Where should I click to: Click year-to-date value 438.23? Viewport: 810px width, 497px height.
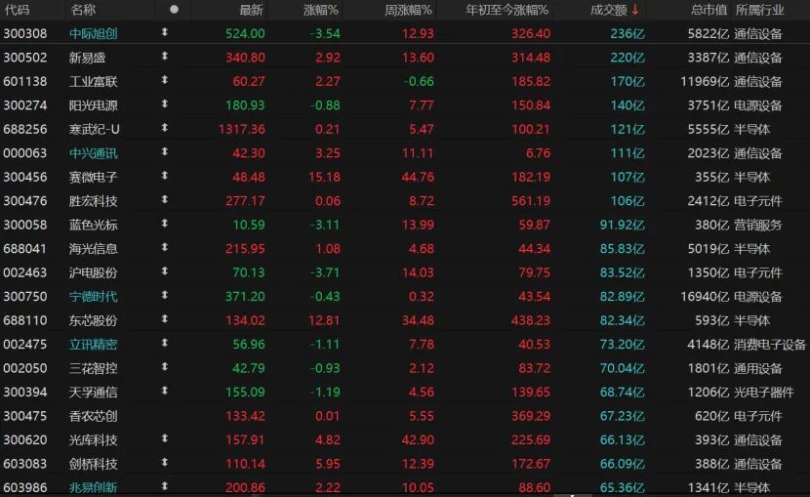531,320
